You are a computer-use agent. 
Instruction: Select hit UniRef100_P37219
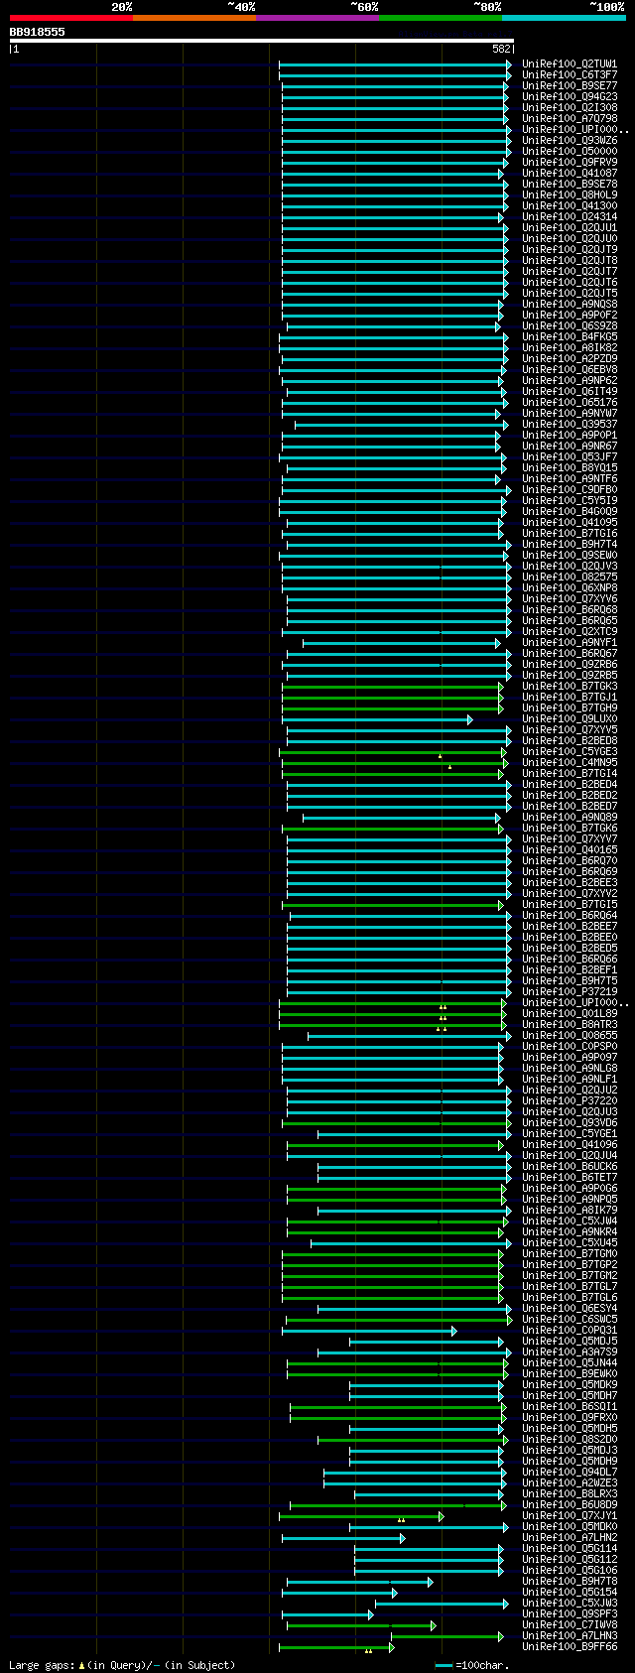pos(570,991)
